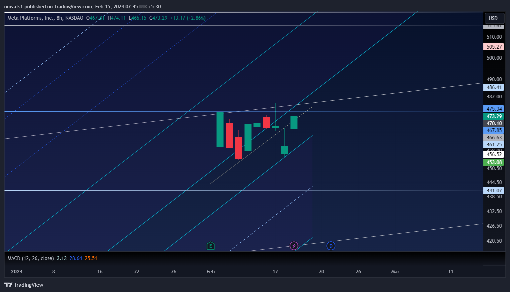
Task: Select the 486.41 price label
Action: click(494, 87)
